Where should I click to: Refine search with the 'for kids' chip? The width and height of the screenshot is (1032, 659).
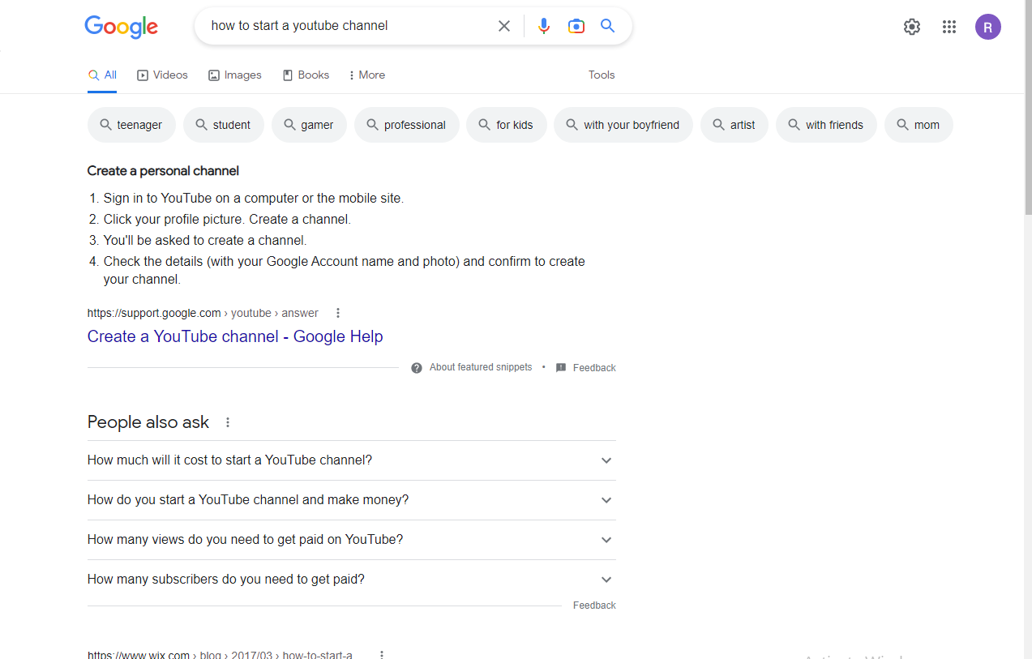(507, 125)
